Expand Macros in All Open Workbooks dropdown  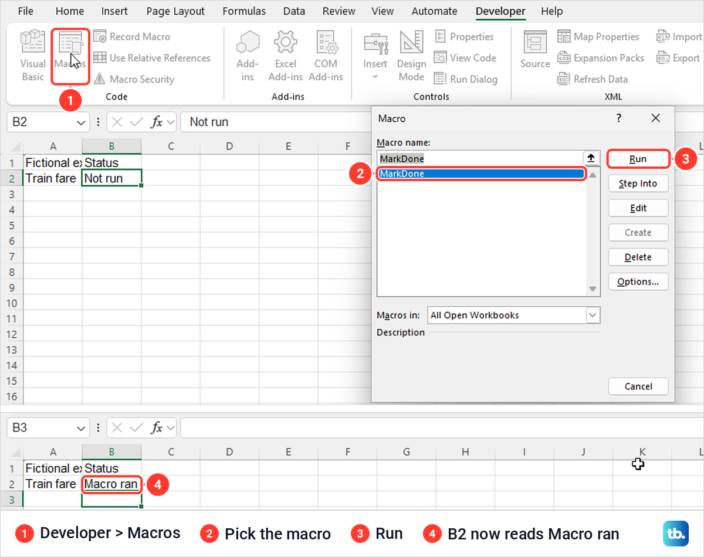pos(593,315)
